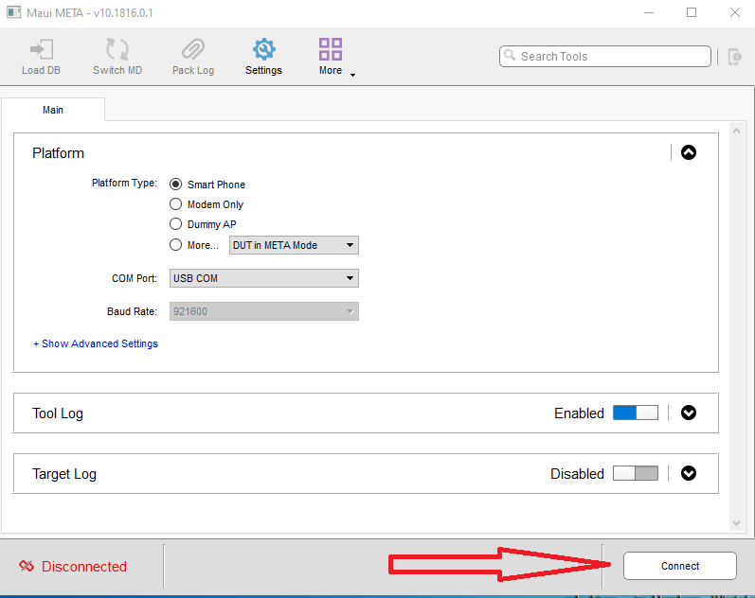
Task: Click the Switch MD icon
Action: click(x=117, y=49)
